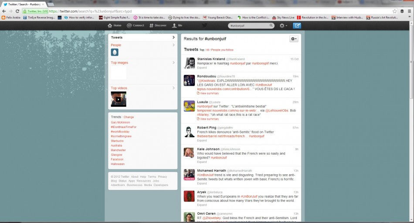Open the Felix Arabia bookmark
414x223 pixels.
click(11, 18)
